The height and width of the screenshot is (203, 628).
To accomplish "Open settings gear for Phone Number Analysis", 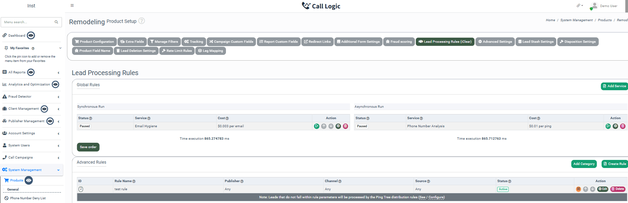I will (x=615, y=126).
